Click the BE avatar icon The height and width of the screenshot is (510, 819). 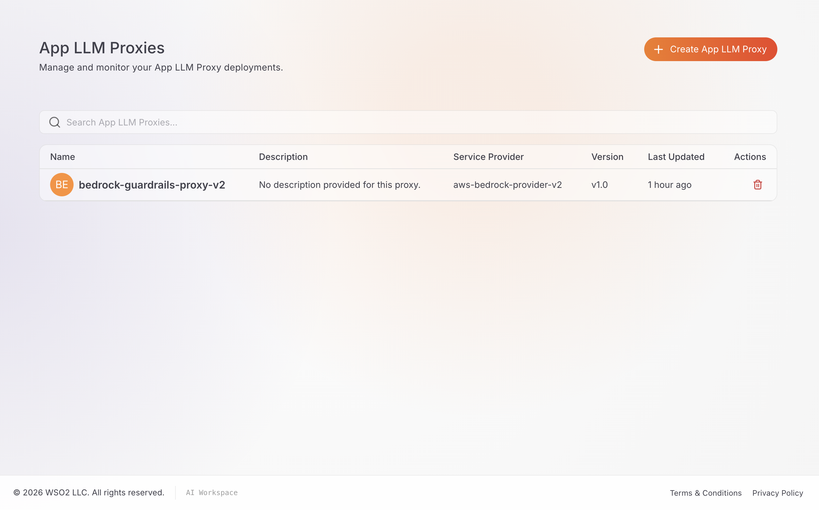(62, 185)
